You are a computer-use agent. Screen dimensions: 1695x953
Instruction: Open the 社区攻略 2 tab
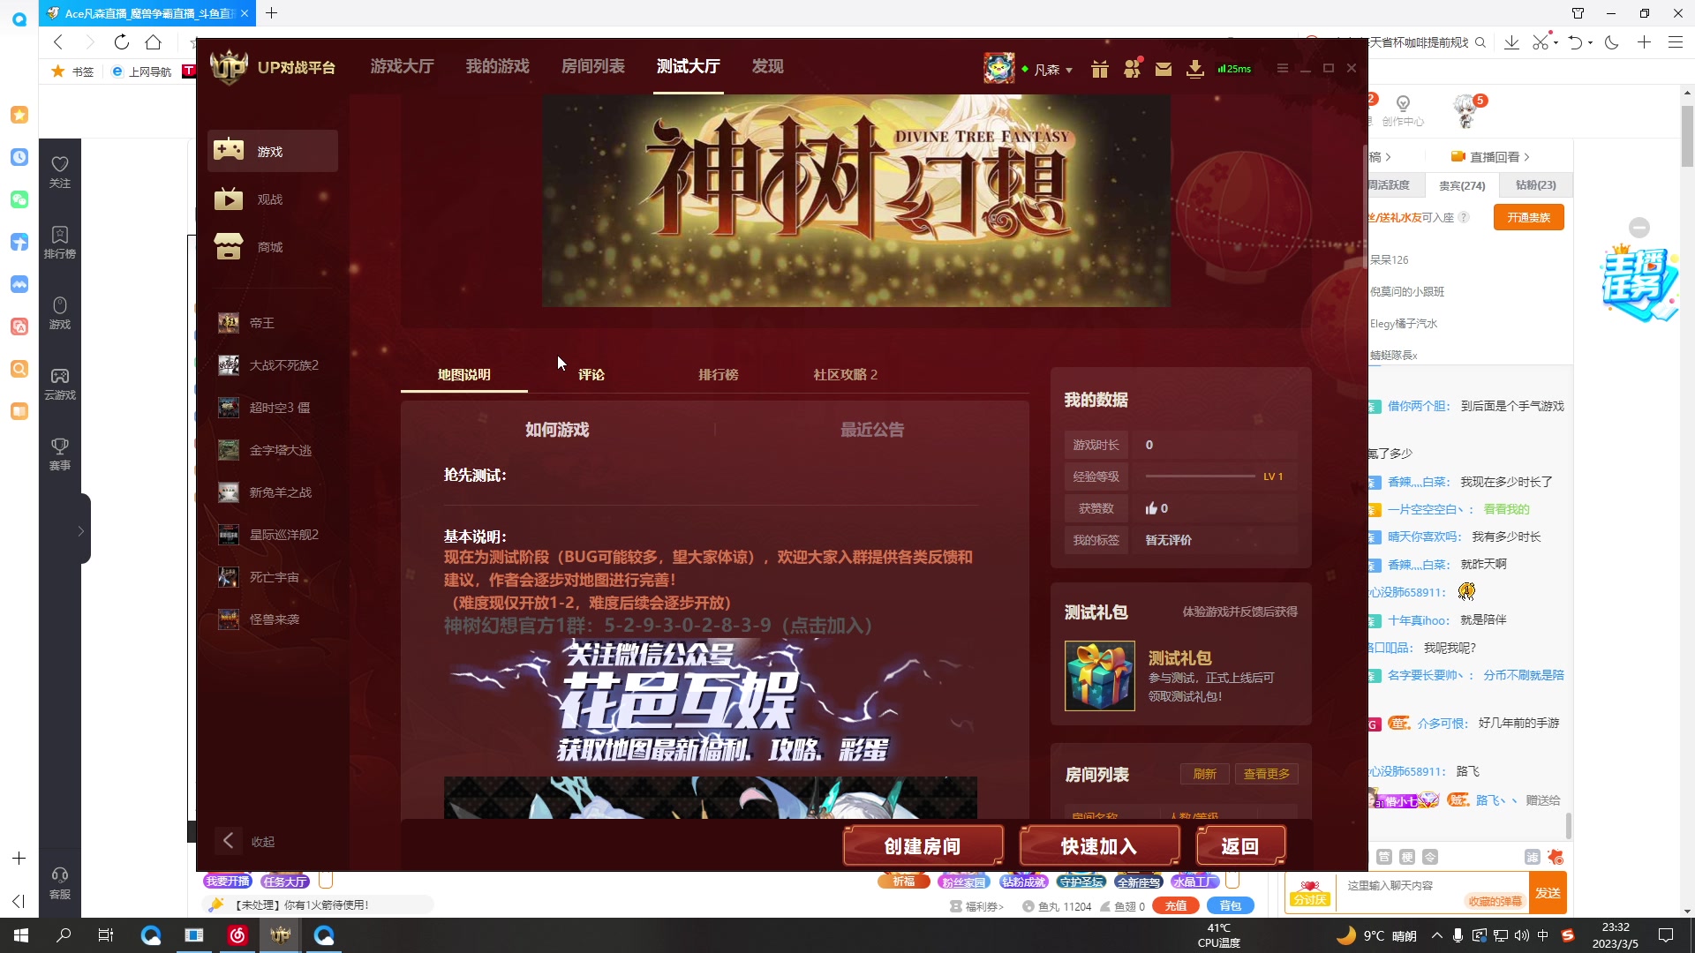845,375
